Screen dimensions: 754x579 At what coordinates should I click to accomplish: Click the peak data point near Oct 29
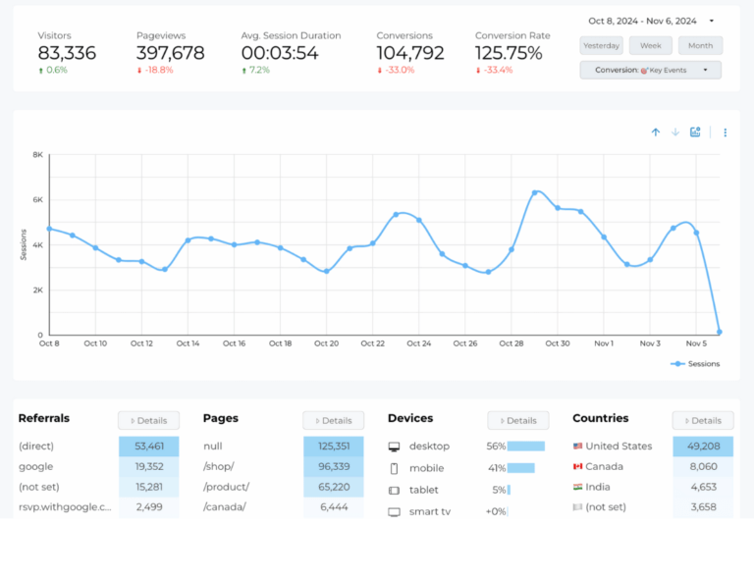535,192
